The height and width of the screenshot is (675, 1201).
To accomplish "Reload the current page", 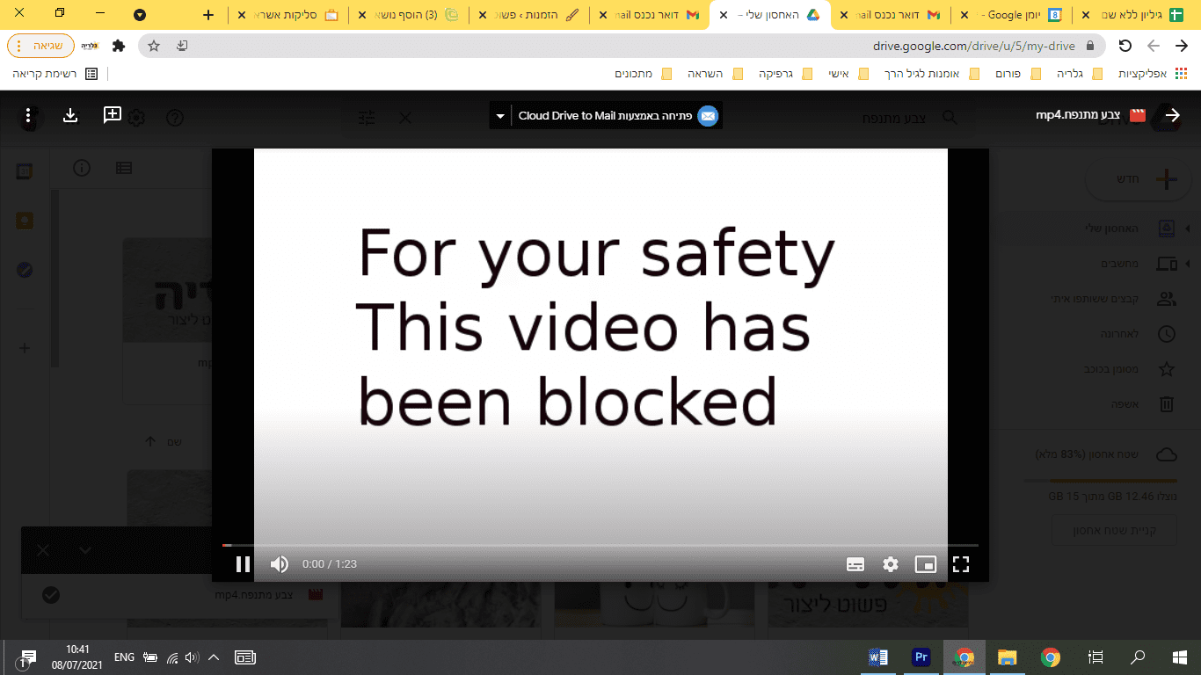I will click(x=1125, y=46).
